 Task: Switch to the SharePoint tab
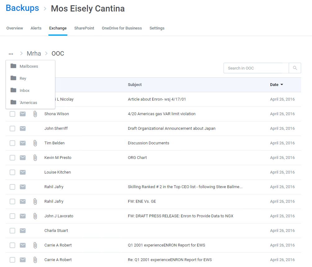pos(84,28)
